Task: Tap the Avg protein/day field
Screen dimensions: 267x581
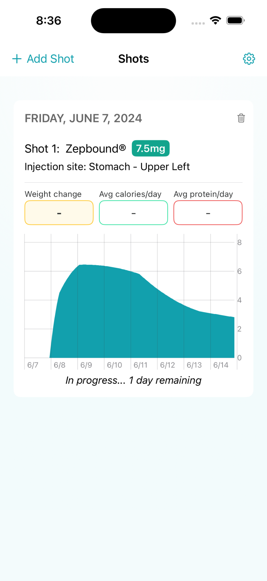Action: click(208, 213)
